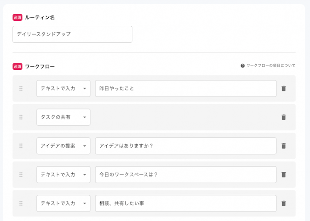Image resolution: width=310 pixels, height=221 pixels.
Task: Open type dropdown for 相談、共有したい事 row
Action: [63, 203]
